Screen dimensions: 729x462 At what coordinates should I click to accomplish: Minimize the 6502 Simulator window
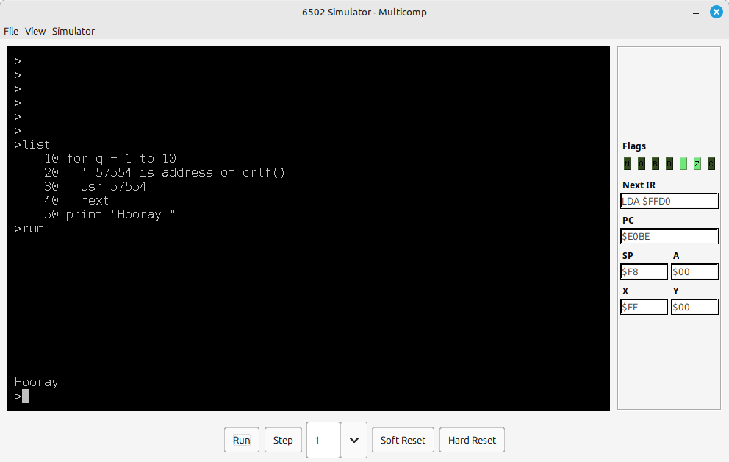[694, 12]
